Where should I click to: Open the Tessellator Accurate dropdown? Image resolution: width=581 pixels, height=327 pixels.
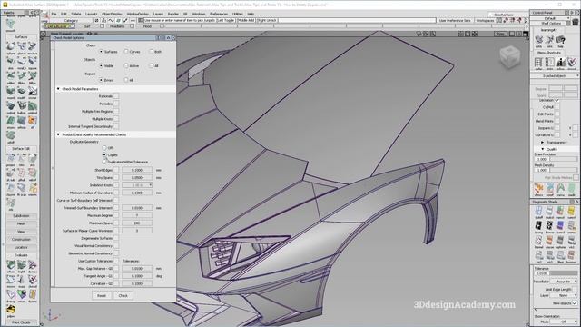pyautogui.click(x=564, y=282)
